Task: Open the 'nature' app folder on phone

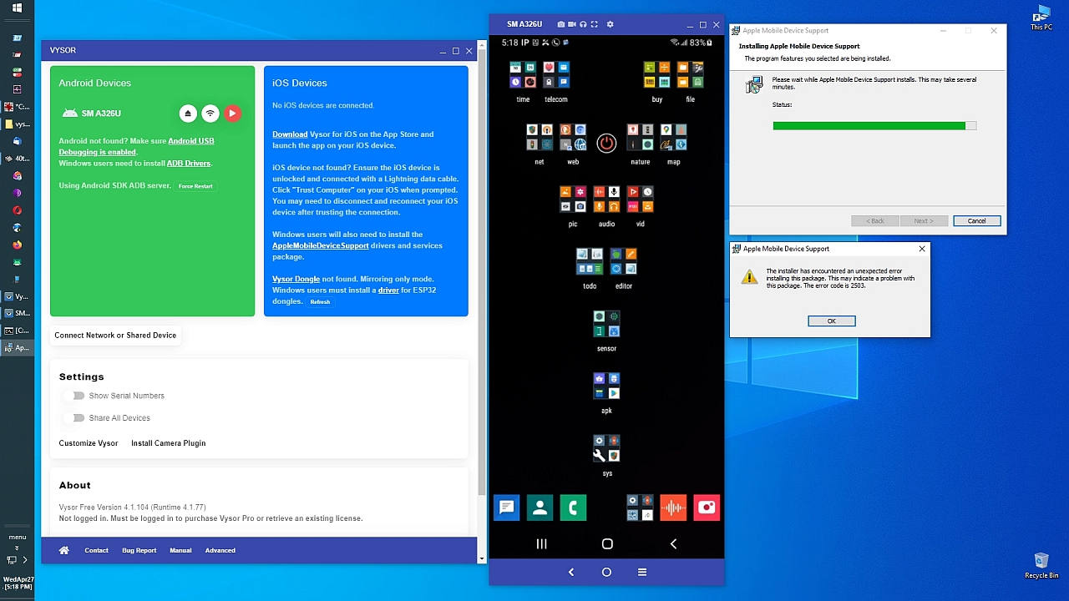Action: (x=641, y=144)
